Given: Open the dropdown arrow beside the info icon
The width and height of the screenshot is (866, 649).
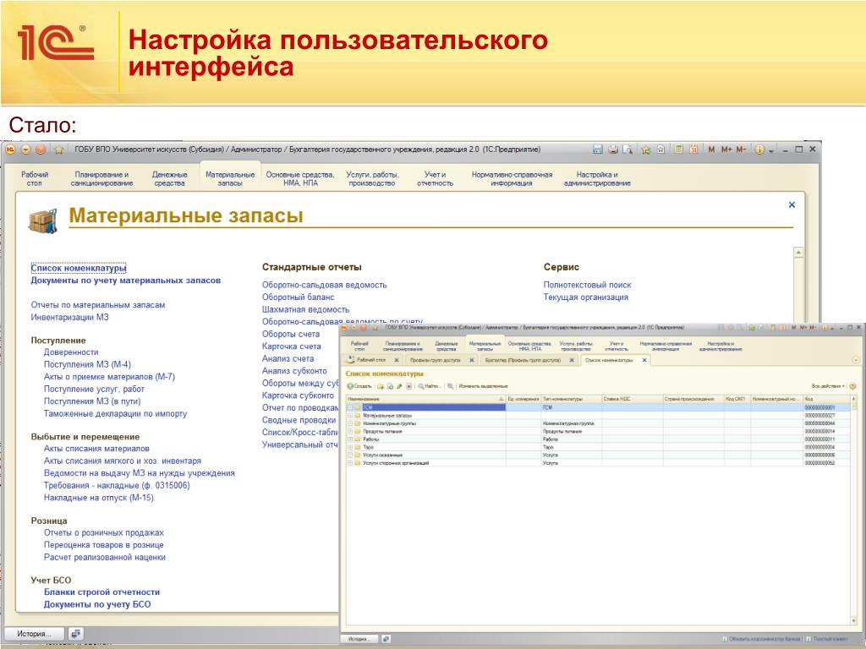Looking at the screenshot, I should click(x=771, y=150).
